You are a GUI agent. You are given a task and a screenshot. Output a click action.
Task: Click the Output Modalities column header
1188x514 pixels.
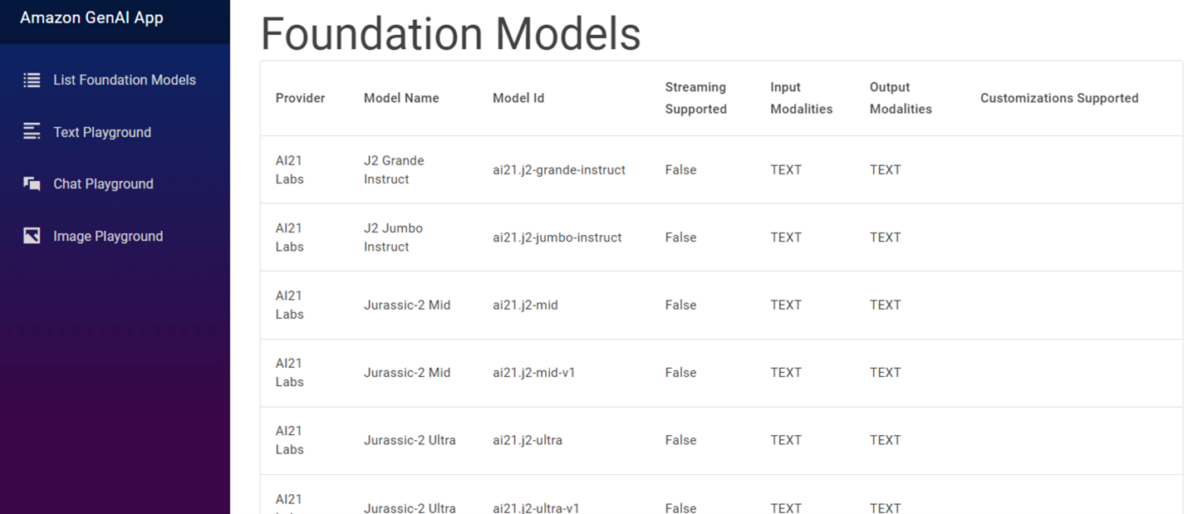(x=901, y=97)
